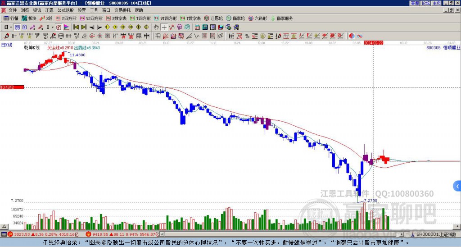Open the 行情 quotes view
Viewport: 461px width, 247px height.
[x=11, y=18]
